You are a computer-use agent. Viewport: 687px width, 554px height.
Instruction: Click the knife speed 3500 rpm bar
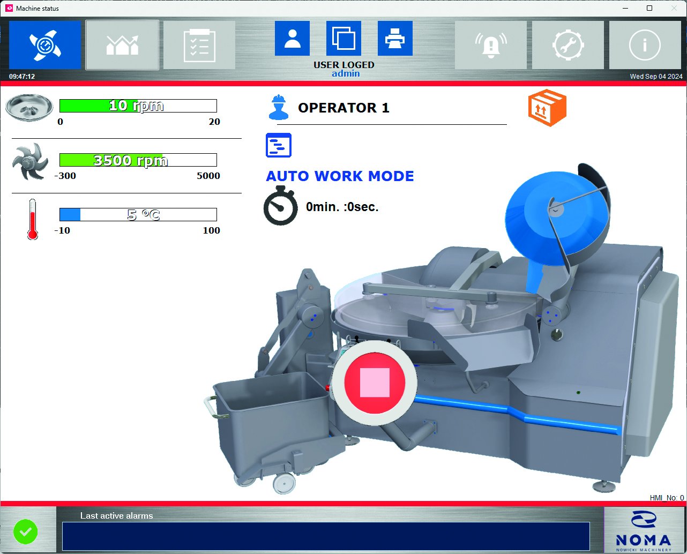(138, 160)
